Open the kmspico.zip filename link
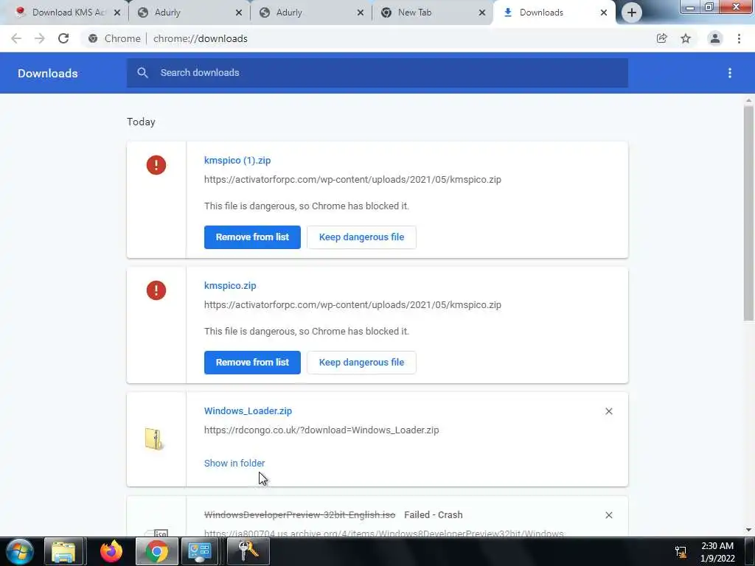Image resolution: width=755 pixels, height=566 pixels. tap(230, 285)
